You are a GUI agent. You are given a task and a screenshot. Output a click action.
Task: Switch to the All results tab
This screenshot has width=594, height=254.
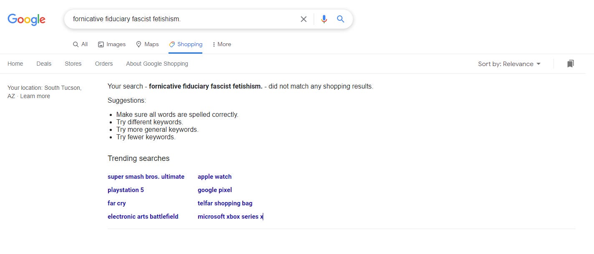pyautogui.click(x=80, y=44)
